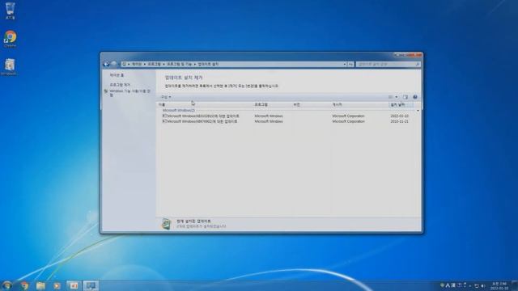Open the Windows 기능 사용/사용 안 함 link
Image resolution: width=518 pixels, height=291 pixels.
pyautogui.click(x=129, y=93)
